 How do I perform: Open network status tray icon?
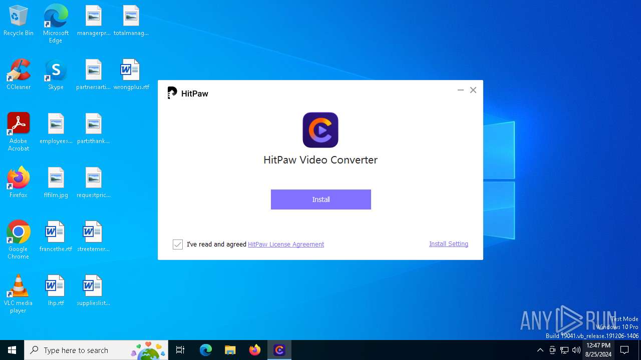tap(564, 350)
